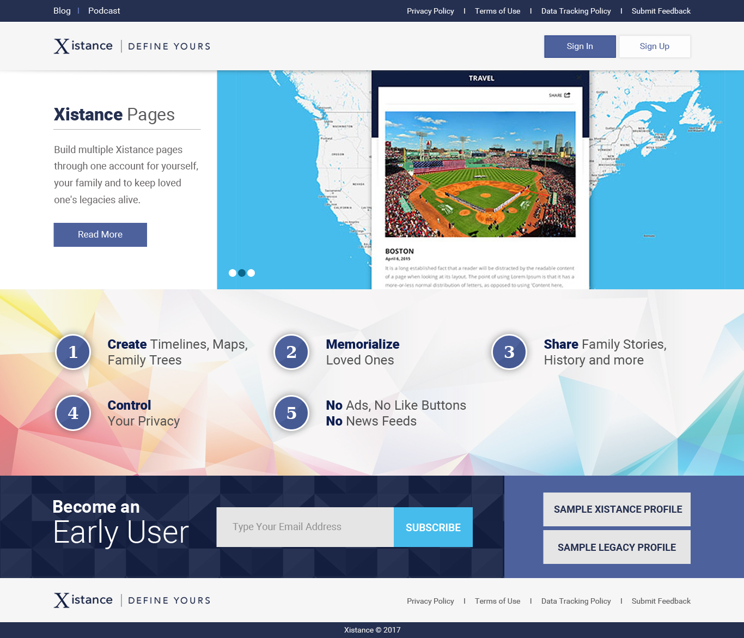The height and width of the screenshot is (638, 744).
Task: Select the first carousel dot
Action: coord(233,273)
